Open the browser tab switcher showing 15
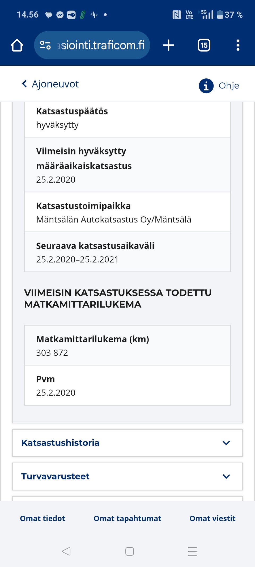The height and width of the screenshot is (567, 255). tap(204, 45)
